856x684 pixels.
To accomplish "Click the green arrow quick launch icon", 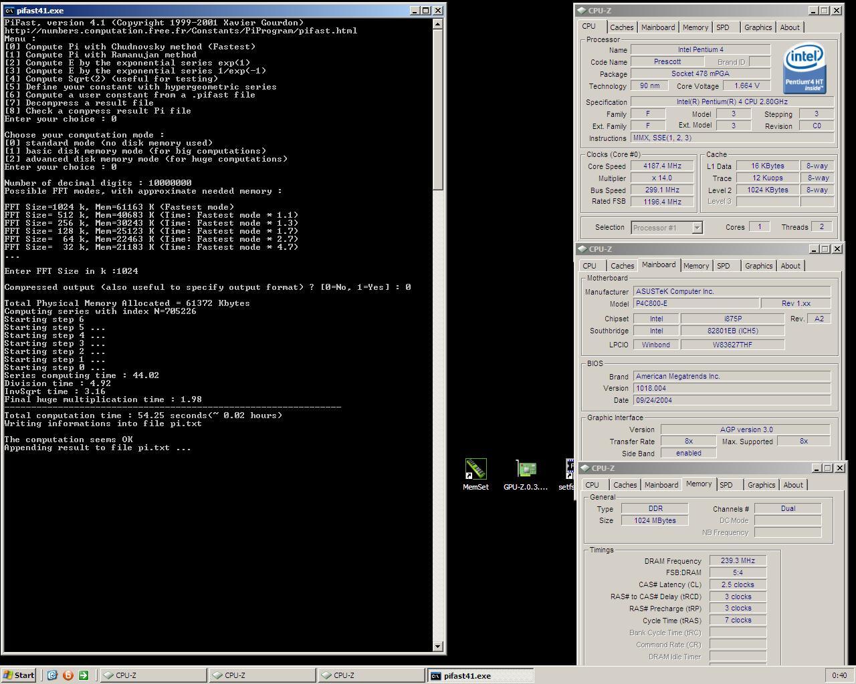I will 83,675.
